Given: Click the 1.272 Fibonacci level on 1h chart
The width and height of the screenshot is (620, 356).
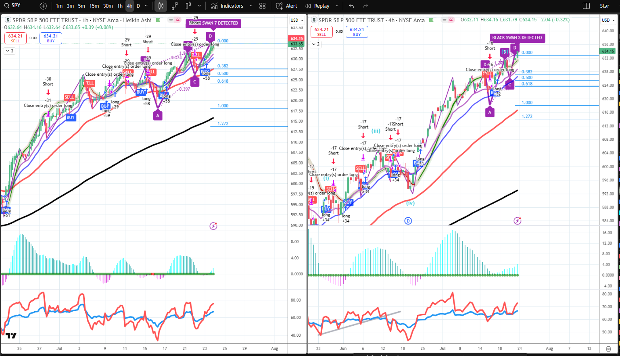Looking at the screenshot, I should click(223, 123).
